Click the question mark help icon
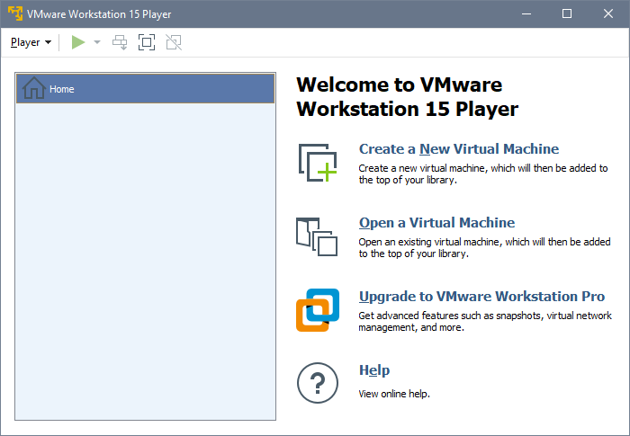 (318, 383)
